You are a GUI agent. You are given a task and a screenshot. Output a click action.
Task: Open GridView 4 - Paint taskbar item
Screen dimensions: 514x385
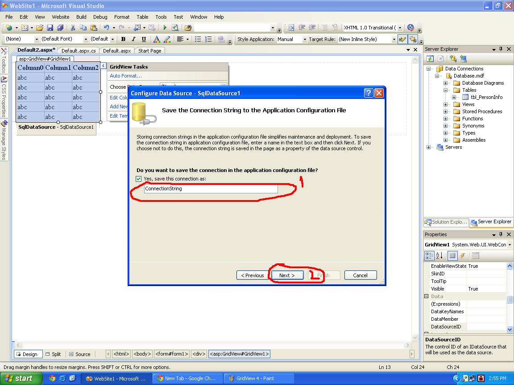click(258, 378)
